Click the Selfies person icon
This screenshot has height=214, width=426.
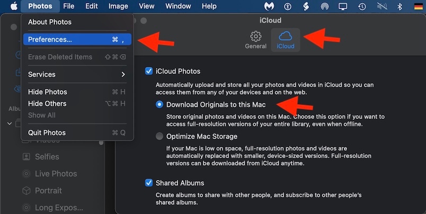pos(26,157)
